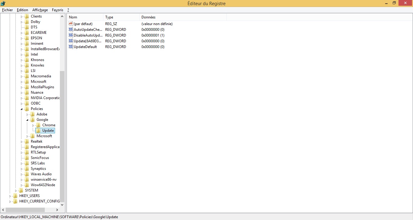Click the tree vertical scrollbar thumb
Viewport: 413px width, 220px height.
click(x=62, y=136)
